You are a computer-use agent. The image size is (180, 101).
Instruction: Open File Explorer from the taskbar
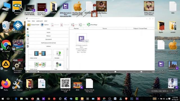coord(21,99)
